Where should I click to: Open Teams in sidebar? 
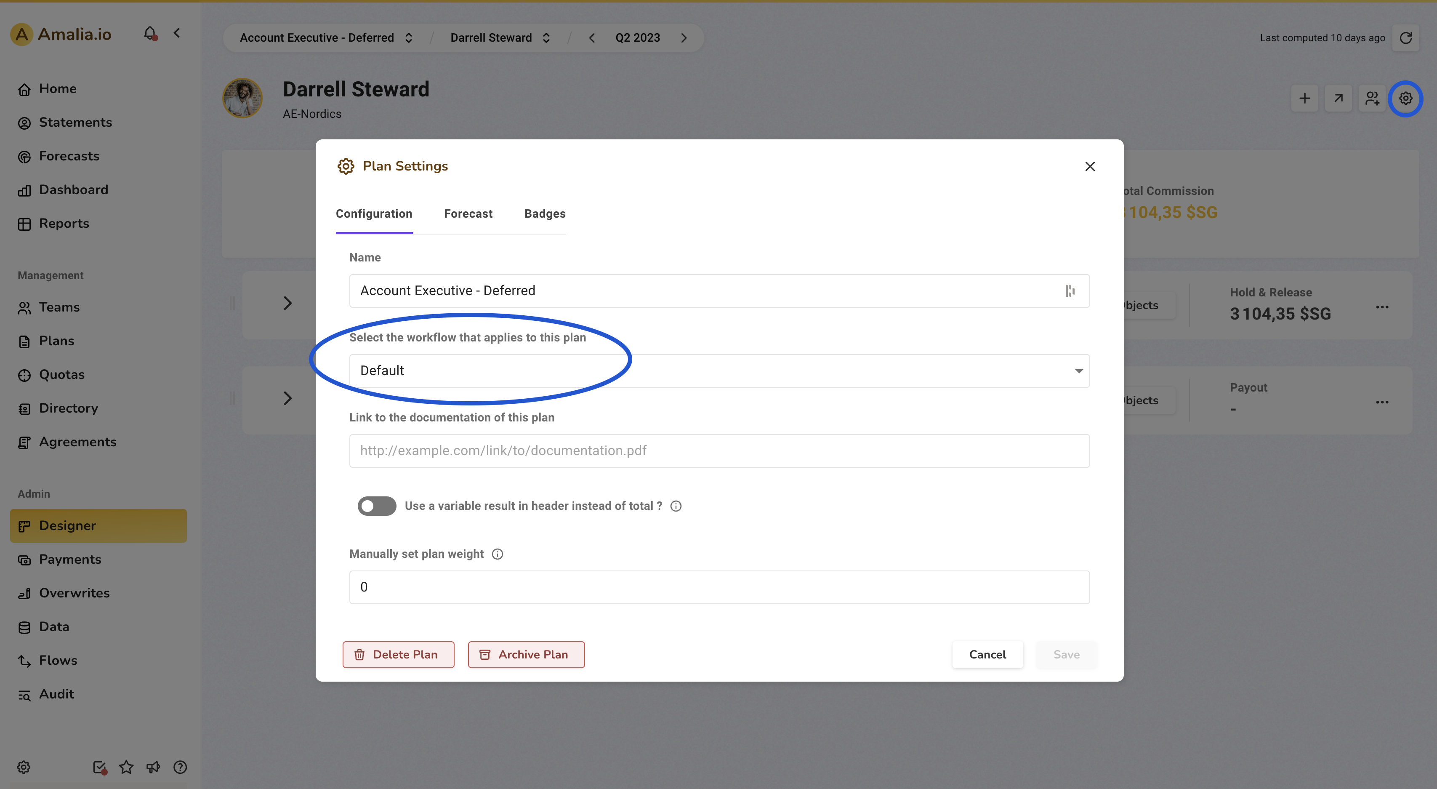coord(98,307)
